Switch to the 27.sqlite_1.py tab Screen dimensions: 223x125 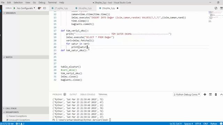click(x=61, y=8)
